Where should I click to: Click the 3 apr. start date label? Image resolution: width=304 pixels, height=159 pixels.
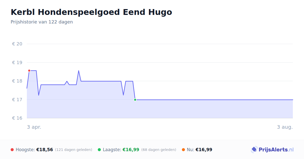(x=34, y=127)
